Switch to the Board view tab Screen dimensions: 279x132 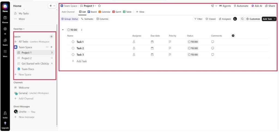(x=92, y=12)
